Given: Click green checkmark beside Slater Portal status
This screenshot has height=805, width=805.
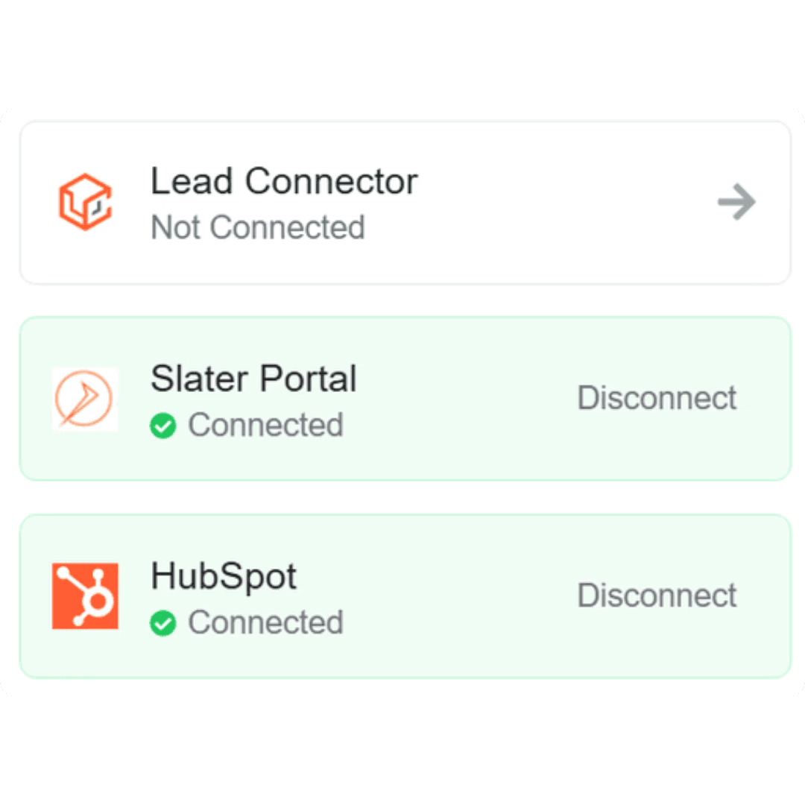Looking at the screenshot, I should point(162,426).
